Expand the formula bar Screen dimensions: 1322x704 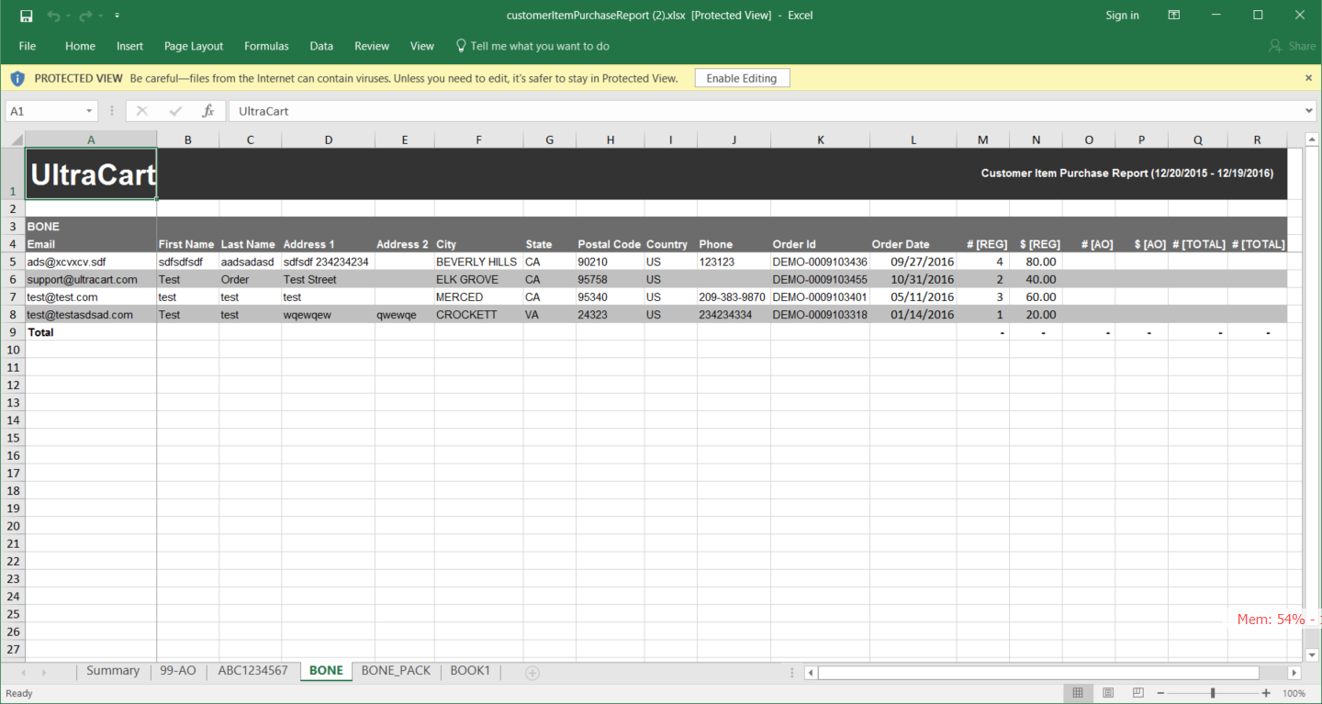pyautogui.click(x=1310, y=111)
